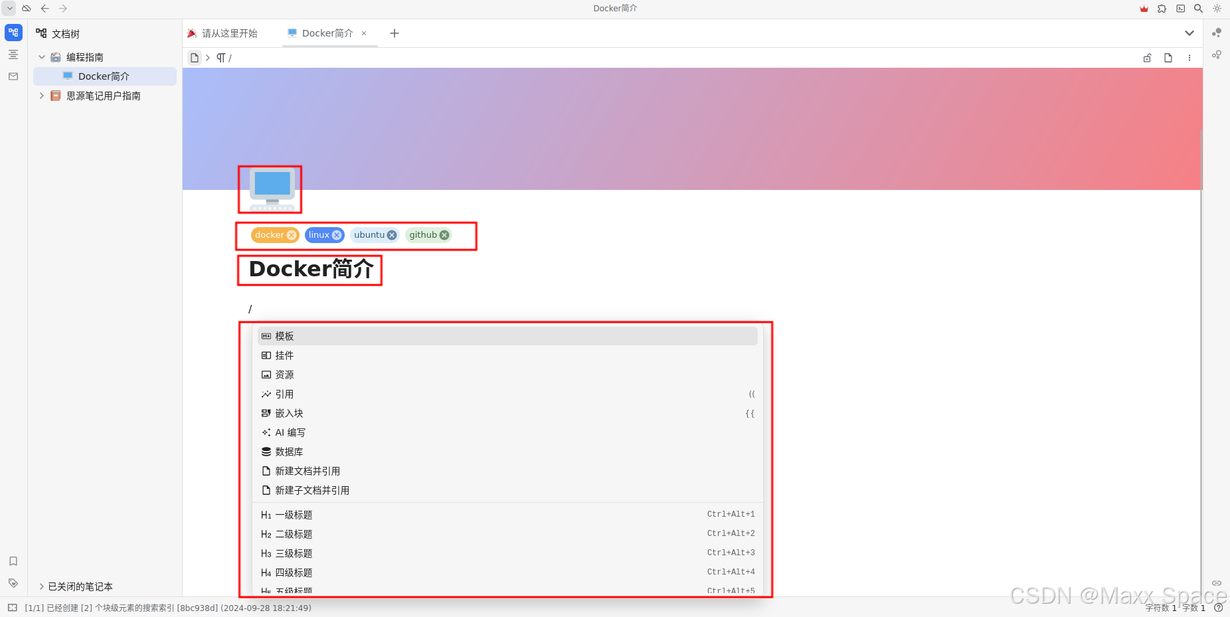Choose 引用 from slash menu
This screenshot has height=617, width=1230.
click(507, 394)
